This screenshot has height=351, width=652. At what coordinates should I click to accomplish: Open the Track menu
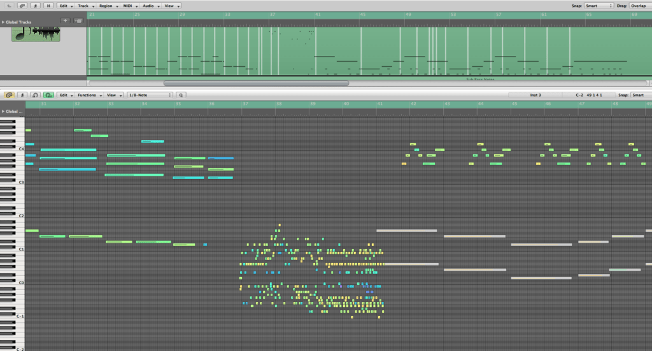[x=85, y=6]
